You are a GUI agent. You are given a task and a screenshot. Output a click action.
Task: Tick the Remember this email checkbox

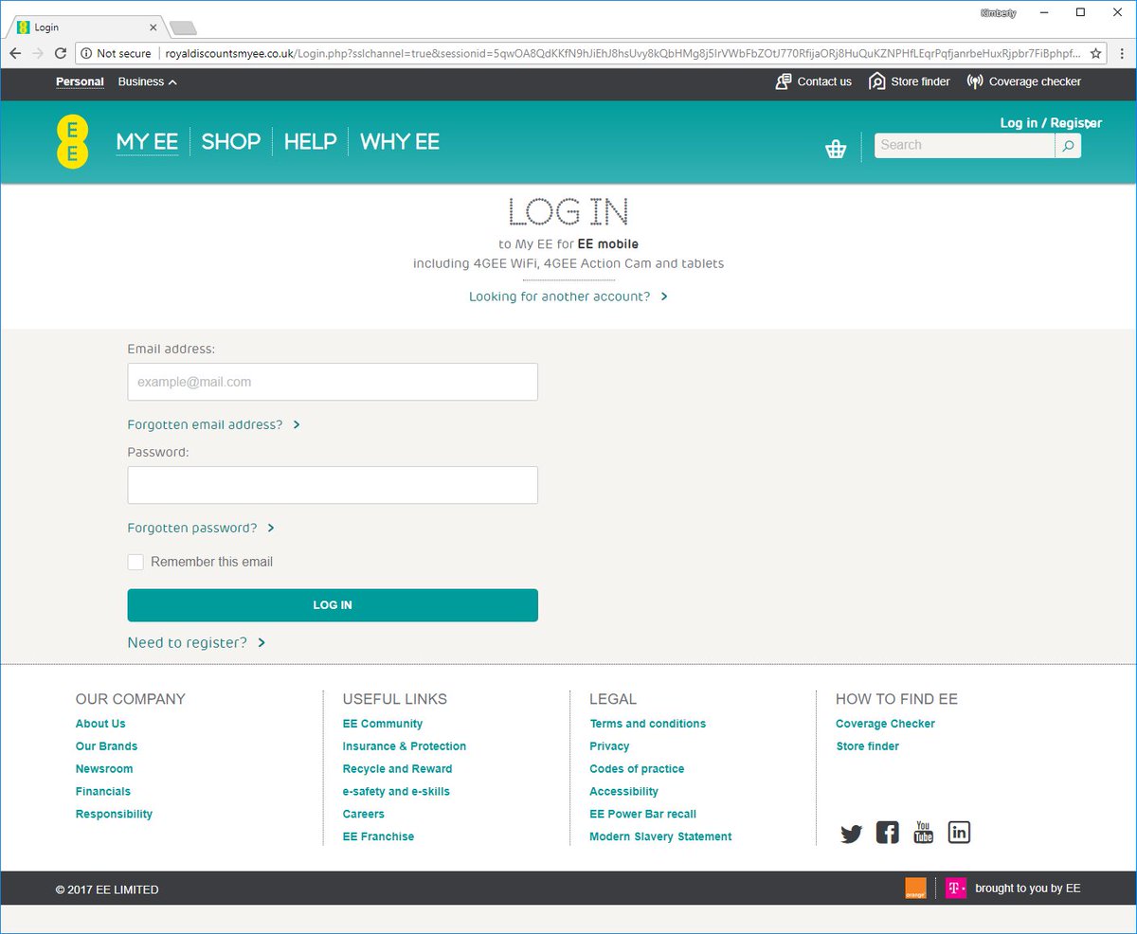coord(135,562)
